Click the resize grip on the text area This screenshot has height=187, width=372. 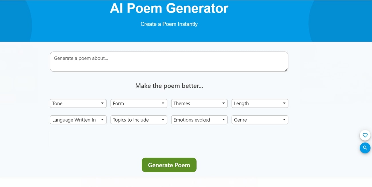(x=286, y=70)
